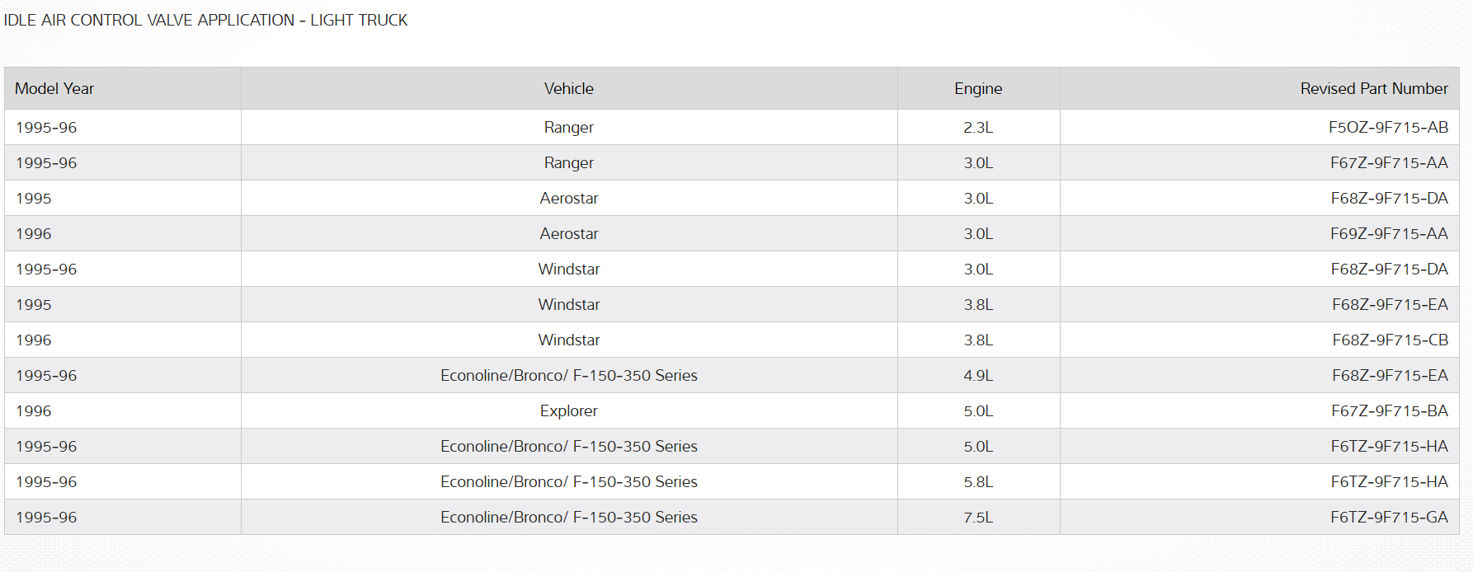Select part number F68Z-9F715-CB

coord(1390,340)
